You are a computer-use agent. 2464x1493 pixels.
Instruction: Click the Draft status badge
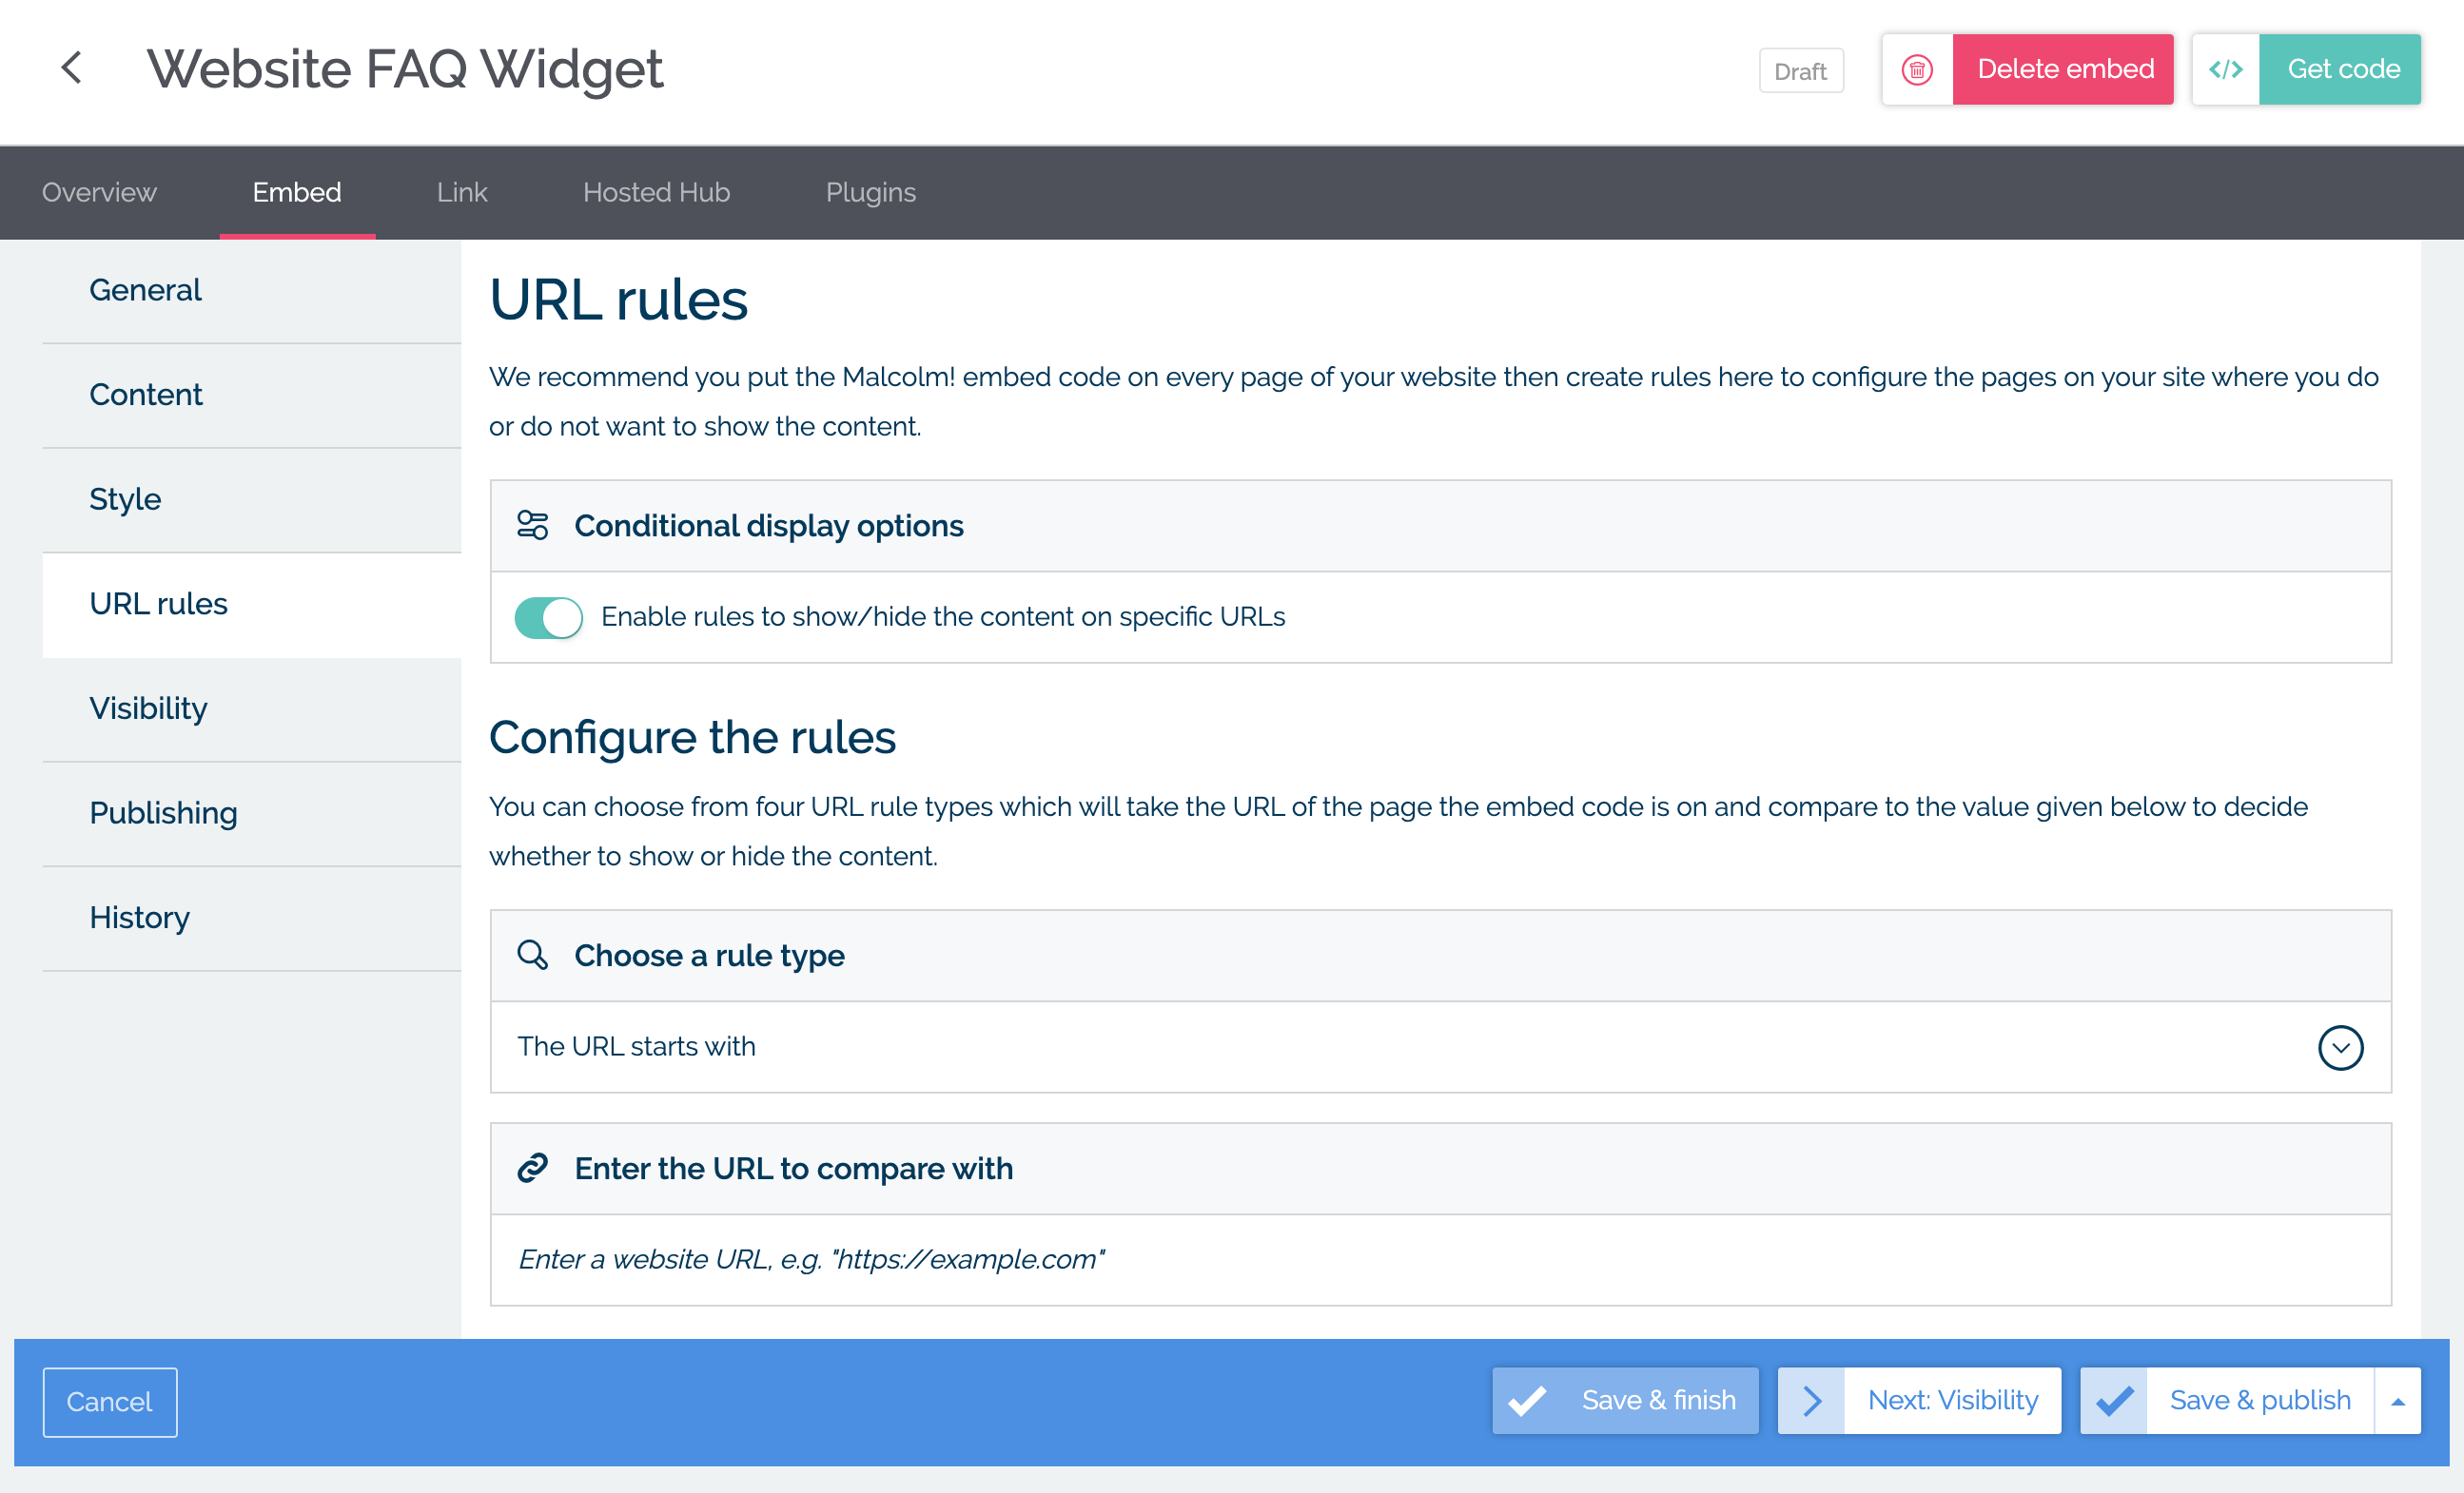(1801, 71)
